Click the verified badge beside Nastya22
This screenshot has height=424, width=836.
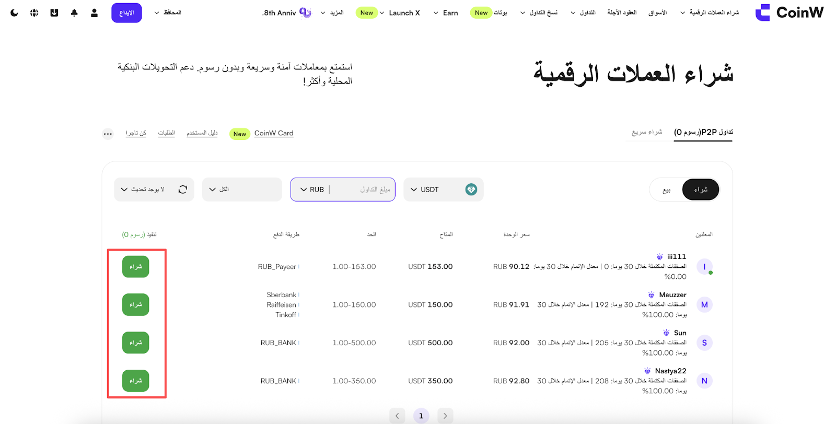647,371
